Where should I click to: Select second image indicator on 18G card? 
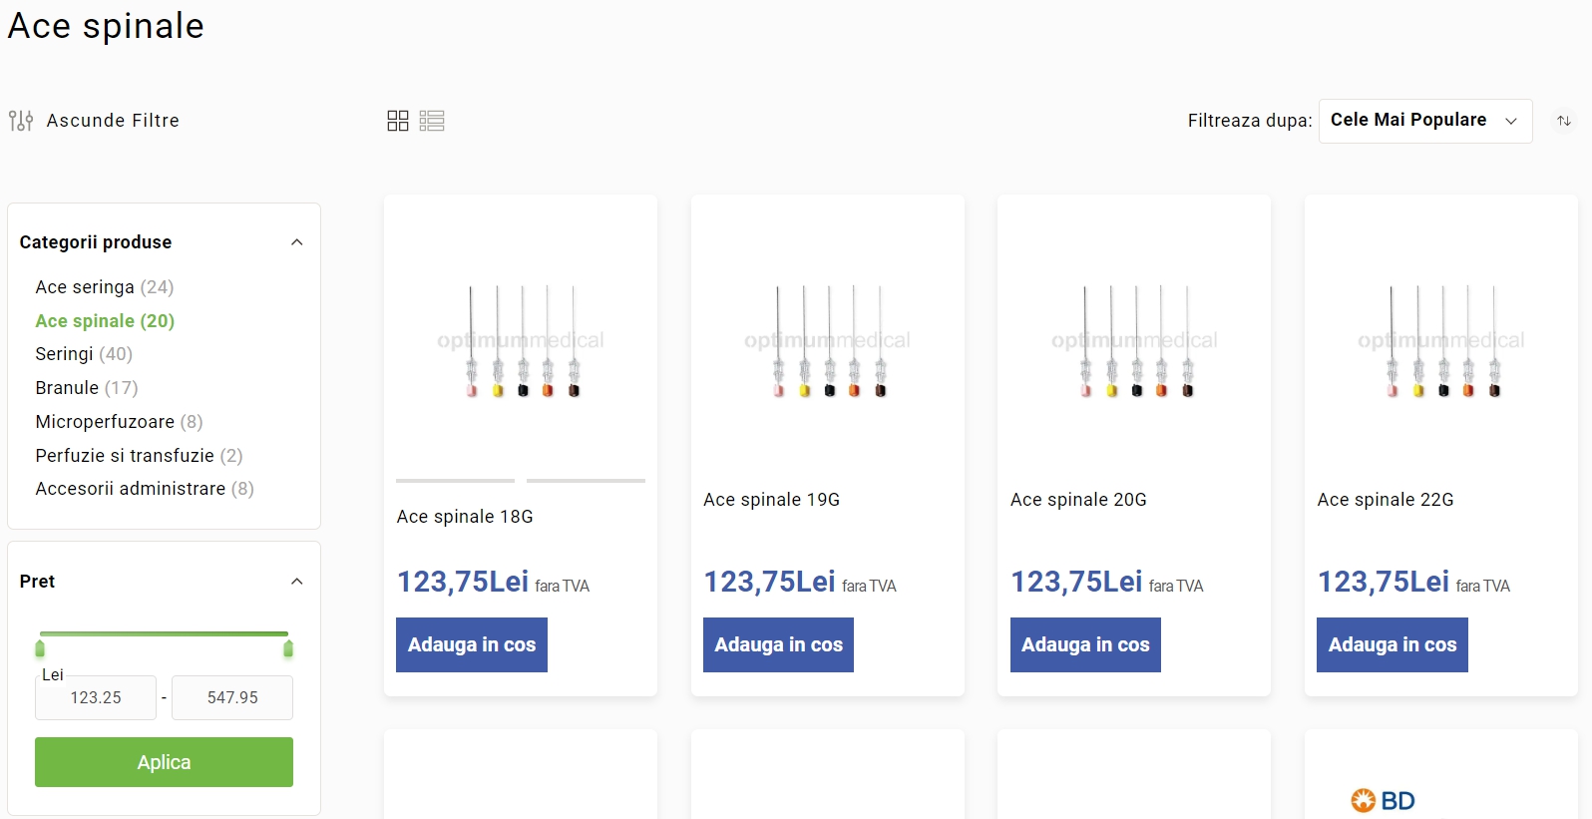pos(586,481)
